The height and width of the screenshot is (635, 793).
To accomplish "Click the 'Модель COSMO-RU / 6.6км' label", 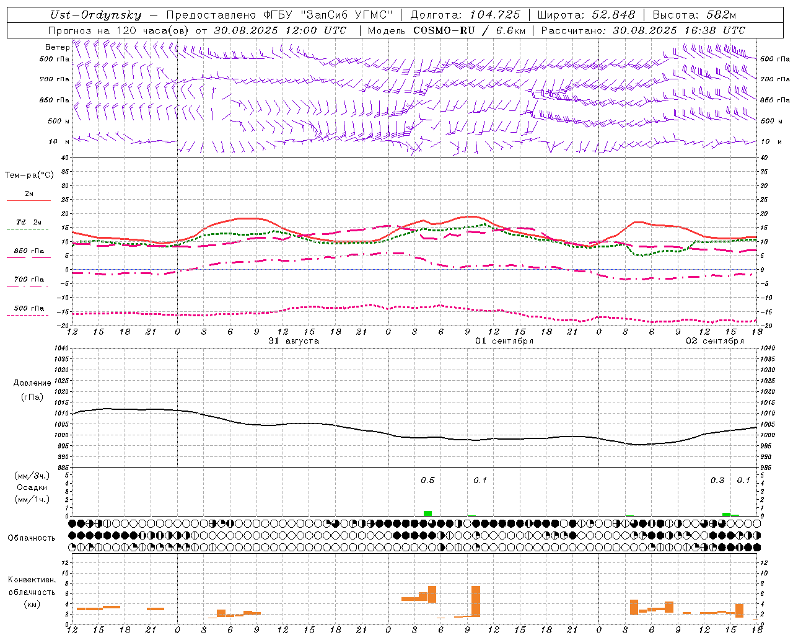I will tap(447, 30).
